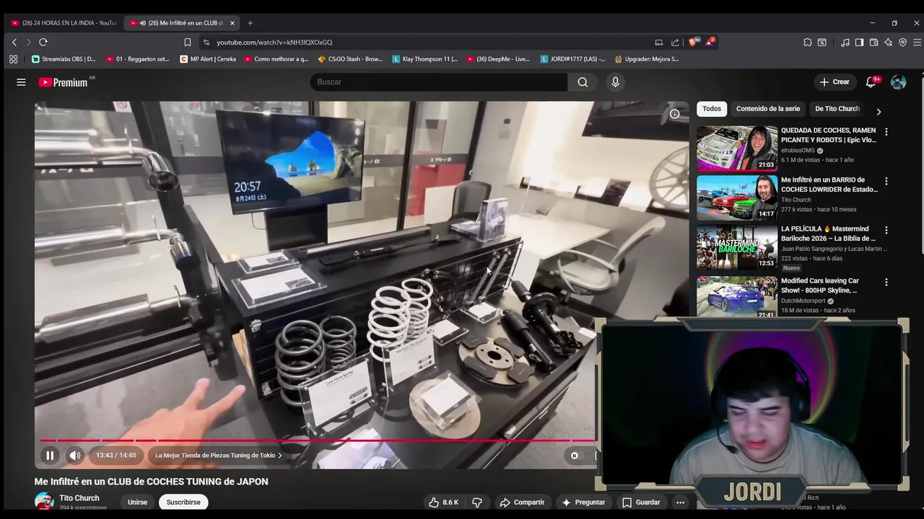
Task: Switch to 24 HORAS EN LA INDIA tab
Action: (64, 23)
